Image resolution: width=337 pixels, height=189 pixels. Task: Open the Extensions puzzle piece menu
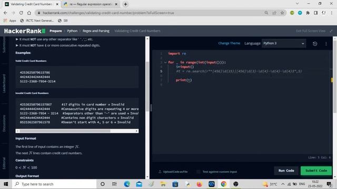[x=308, y=13]
